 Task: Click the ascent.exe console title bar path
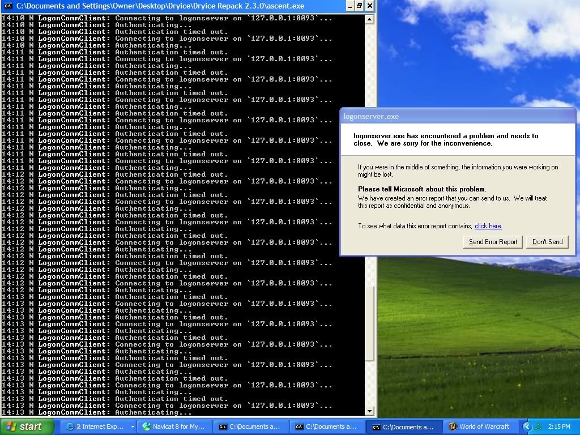coord(160,6)
